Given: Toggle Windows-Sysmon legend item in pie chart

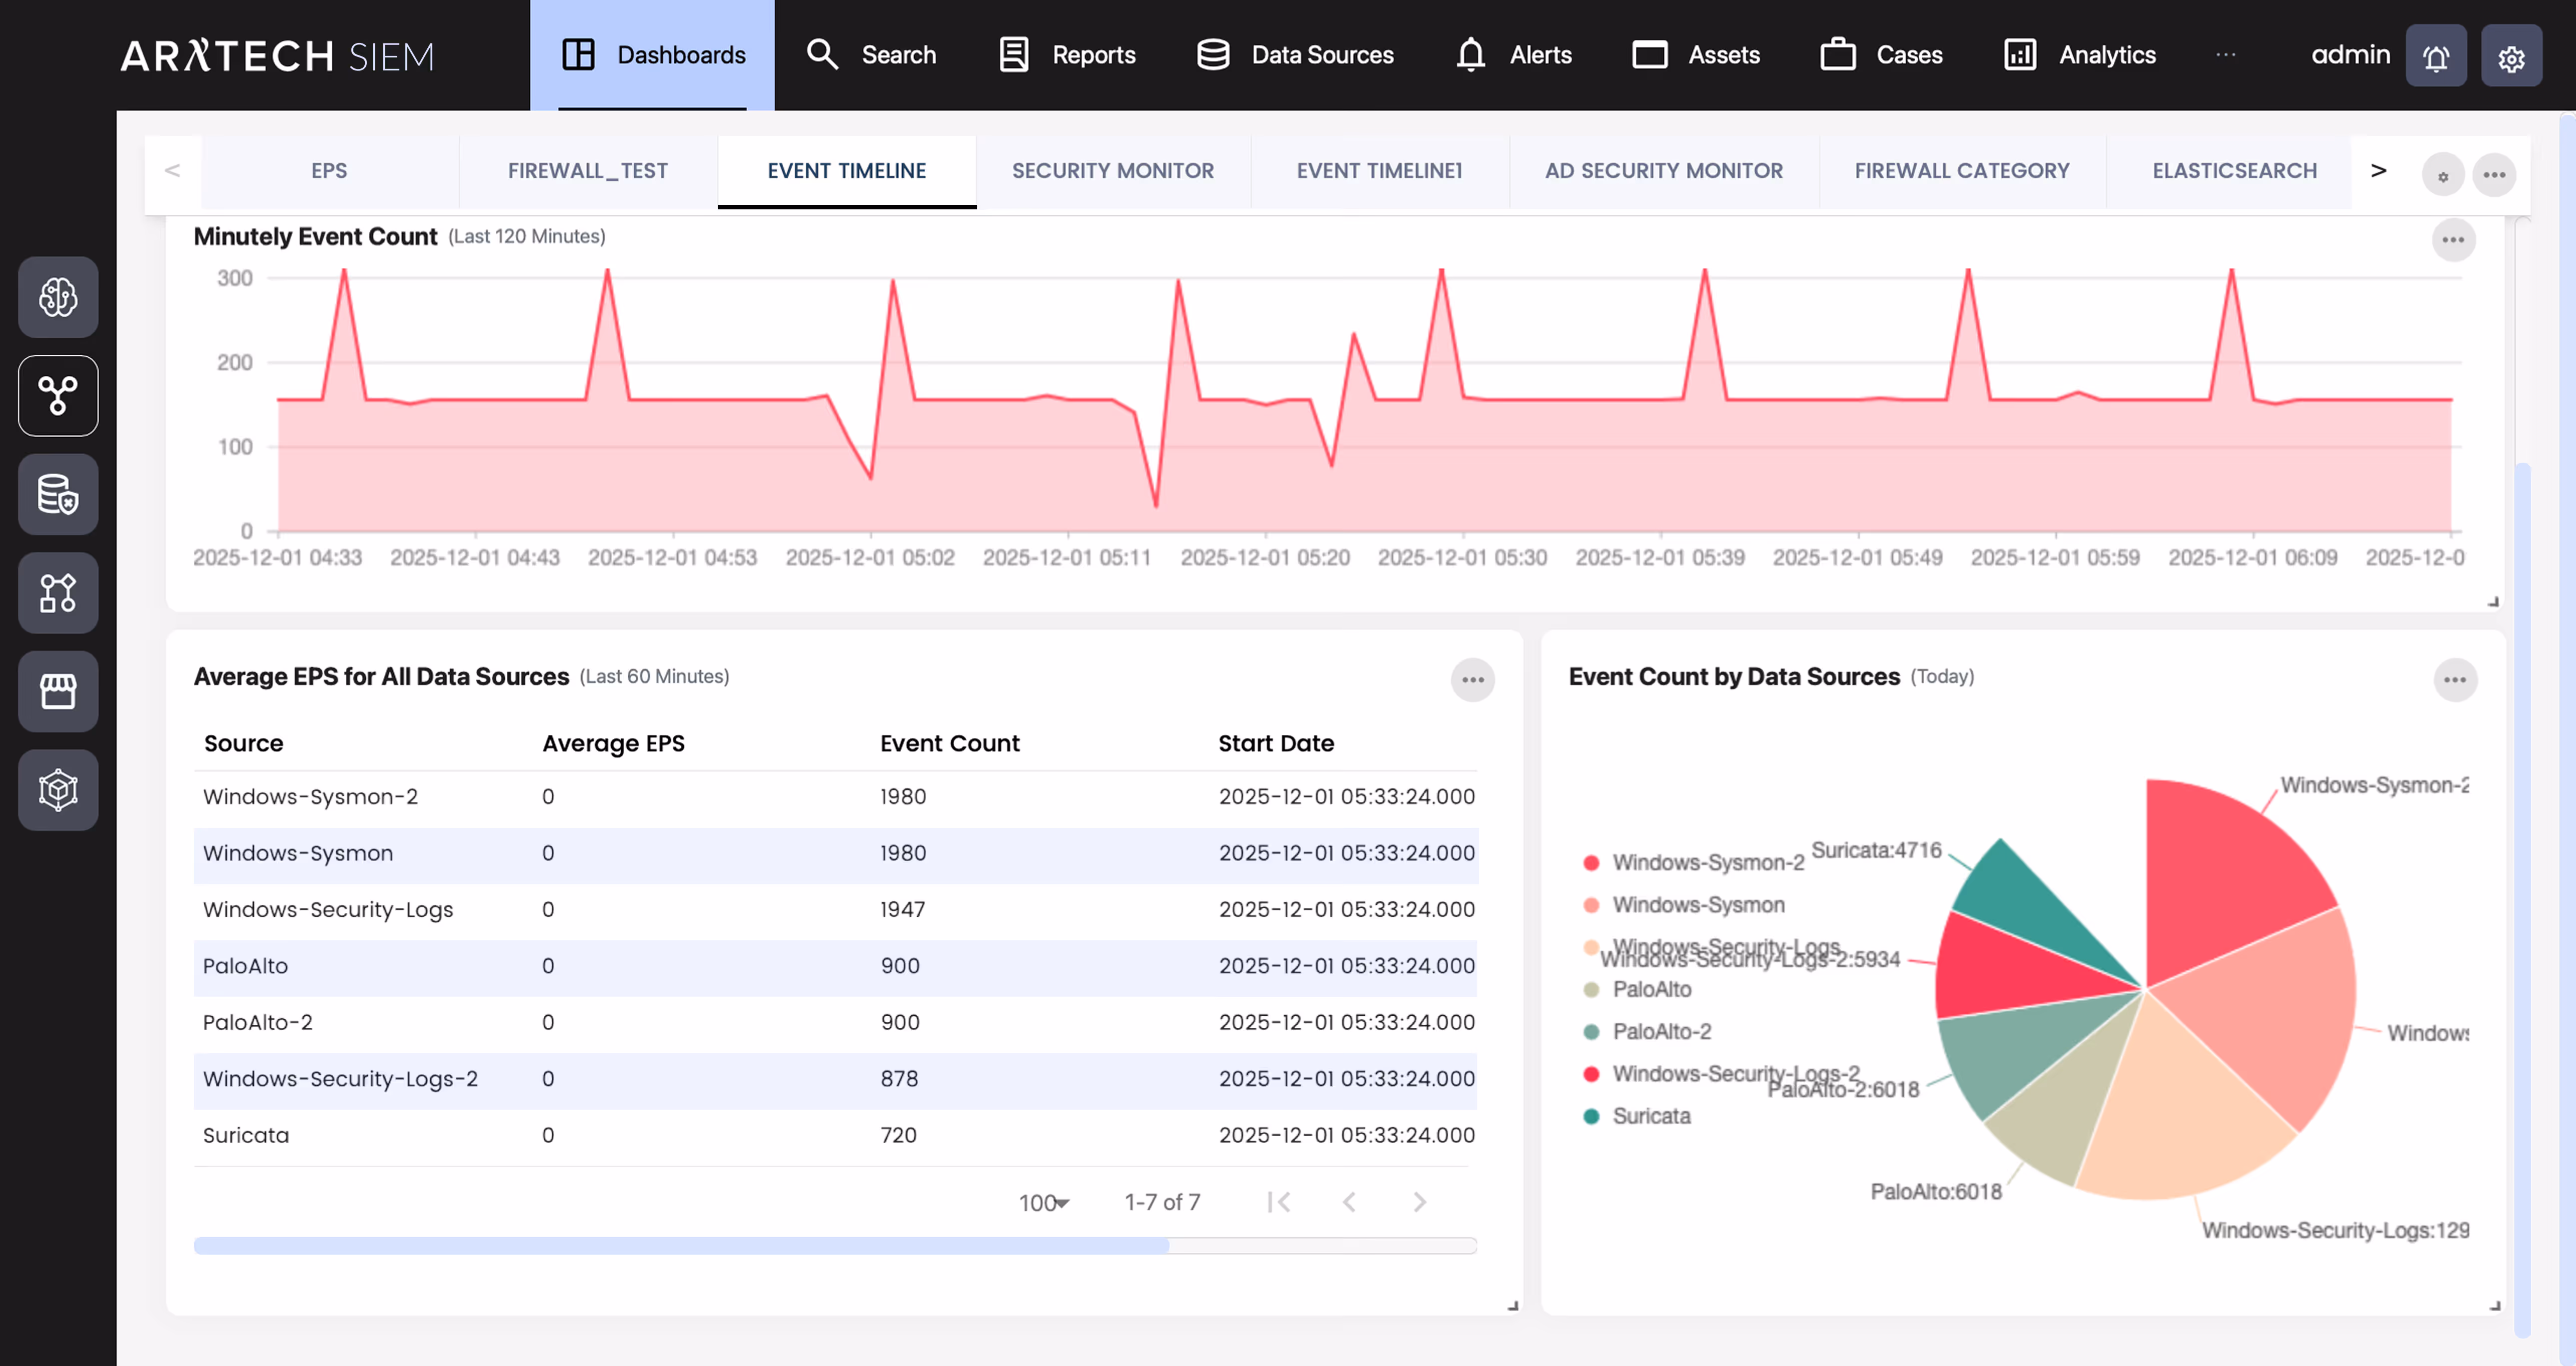Looking at the screenshot, I should point(1697,905).
